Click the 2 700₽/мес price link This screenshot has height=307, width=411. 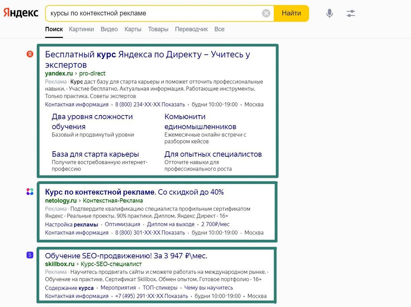(x=215, y=224)
